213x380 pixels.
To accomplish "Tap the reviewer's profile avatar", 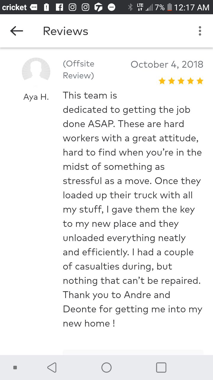I will (x=36, y=72).
